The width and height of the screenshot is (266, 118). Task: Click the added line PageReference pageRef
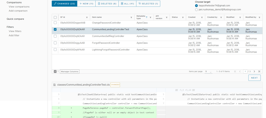point(117,108)
